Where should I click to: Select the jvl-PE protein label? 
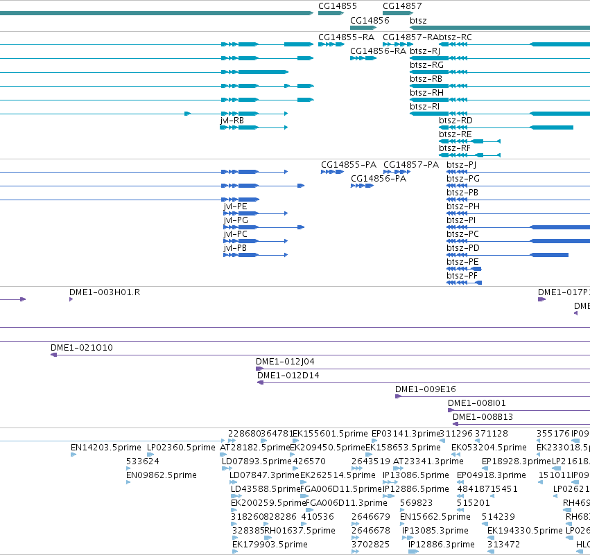[x=235, y=206]
